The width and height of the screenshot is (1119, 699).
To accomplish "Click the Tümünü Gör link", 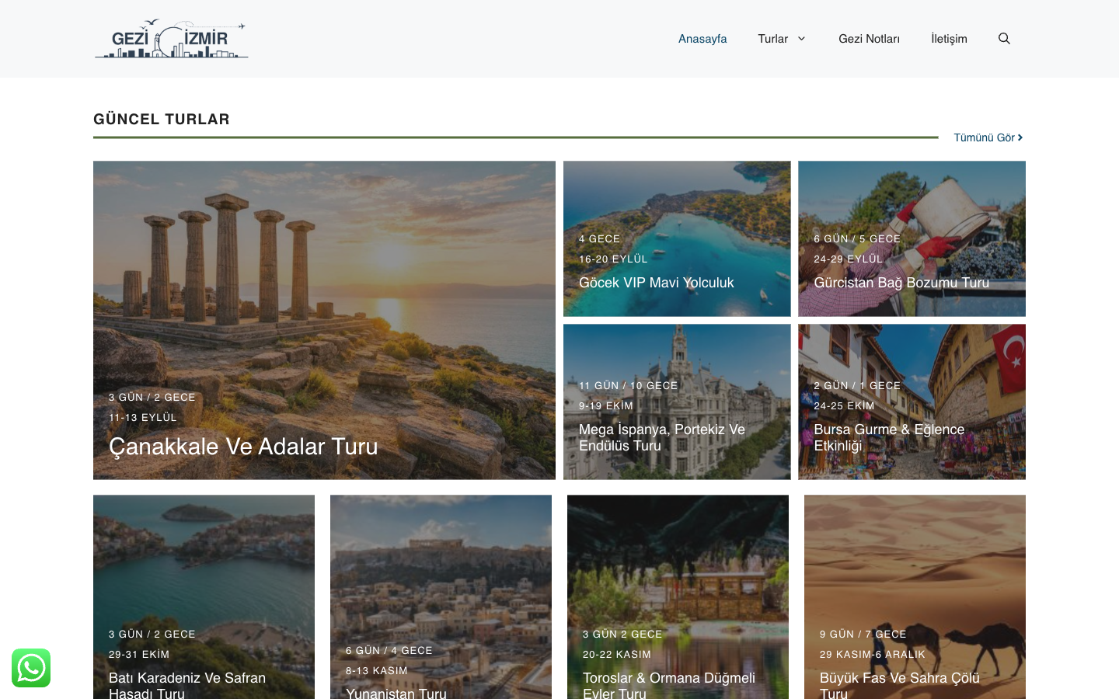I will point(988,137).
